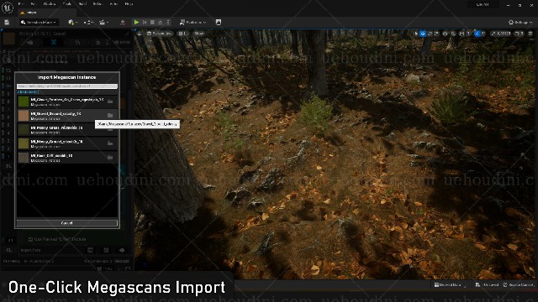
Task: Select the first green-thumbnail material instance row
Action: point(67,102)
